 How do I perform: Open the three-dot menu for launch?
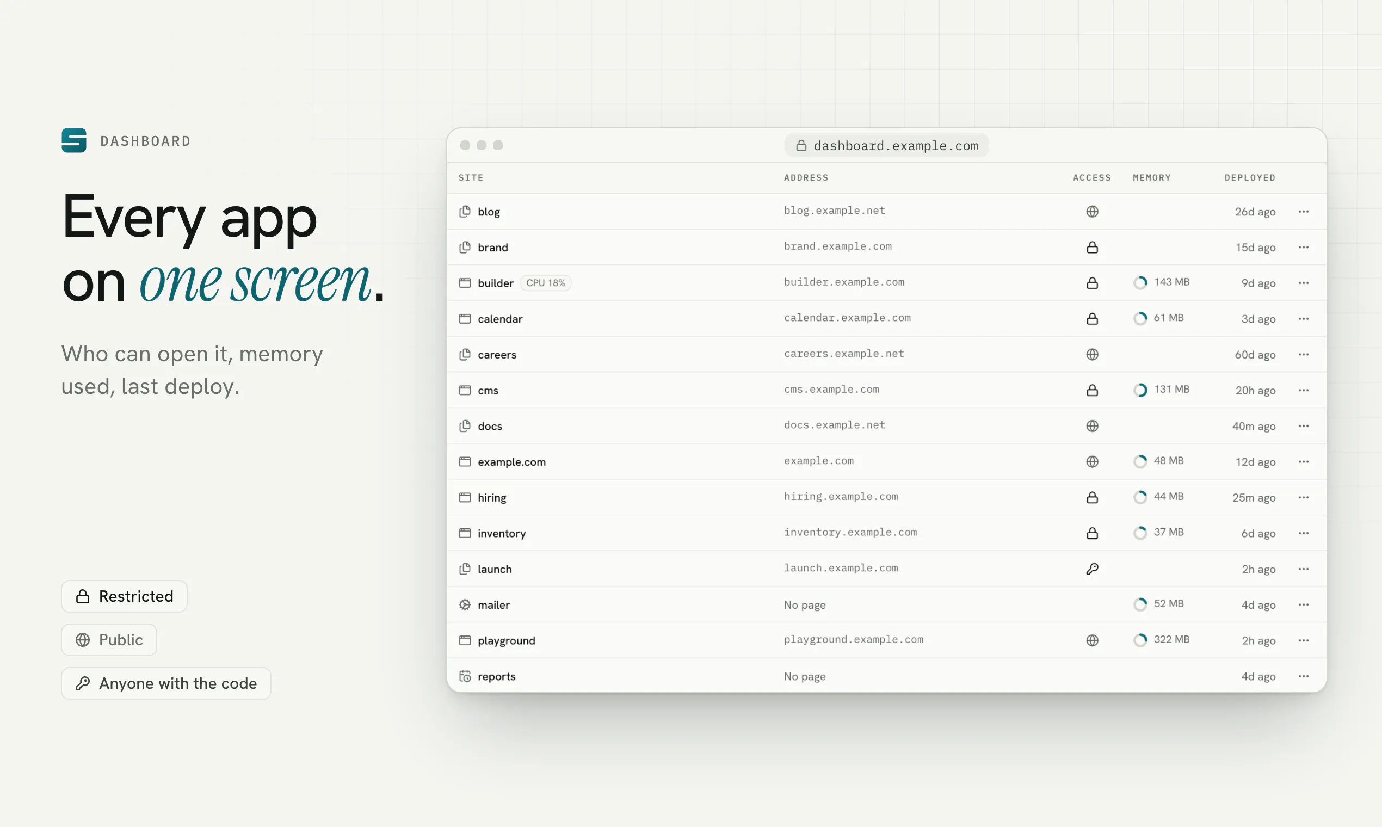click(1304, 569)
